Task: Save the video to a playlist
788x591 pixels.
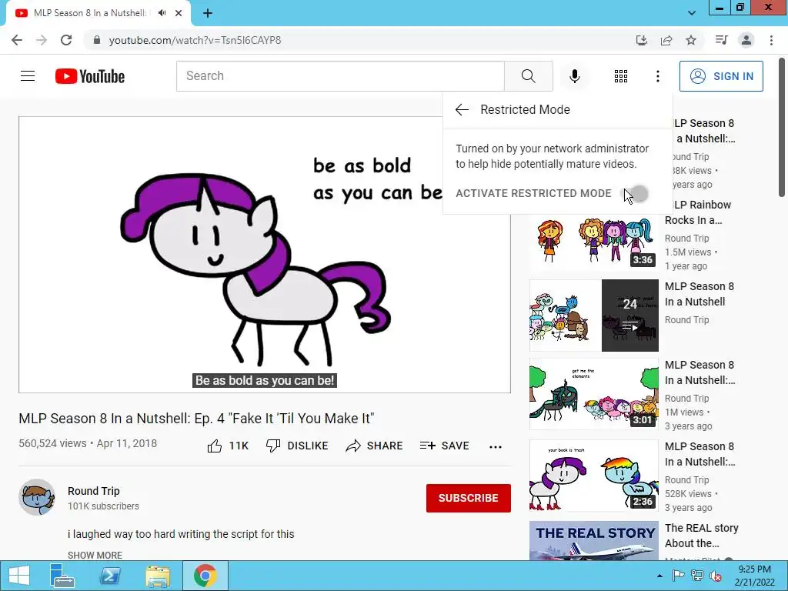Action: 444,446
